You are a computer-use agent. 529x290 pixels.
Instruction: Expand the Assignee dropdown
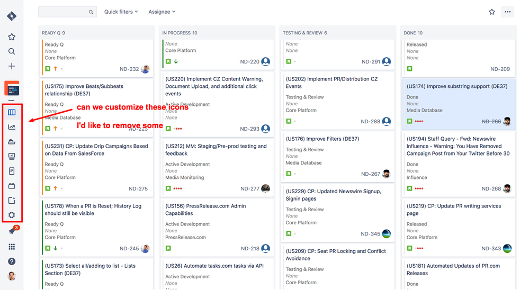(x=162, y=12)
